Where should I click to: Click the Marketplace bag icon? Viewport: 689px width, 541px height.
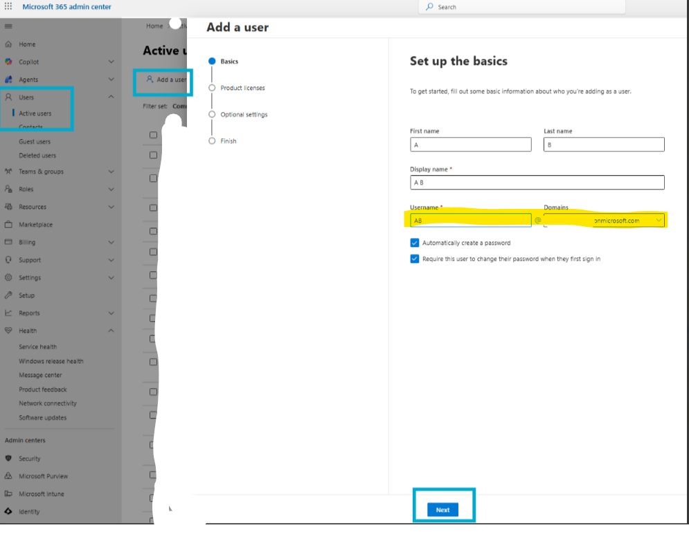(x=8, y=224)
